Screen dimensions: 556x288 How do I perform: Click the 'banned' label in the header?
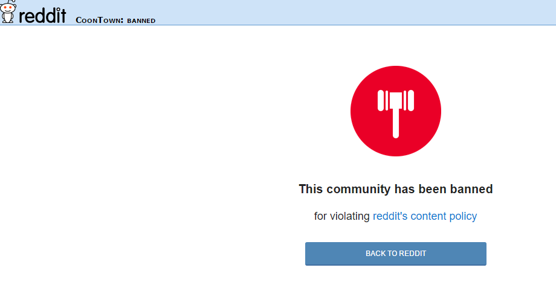click(141, 21)
